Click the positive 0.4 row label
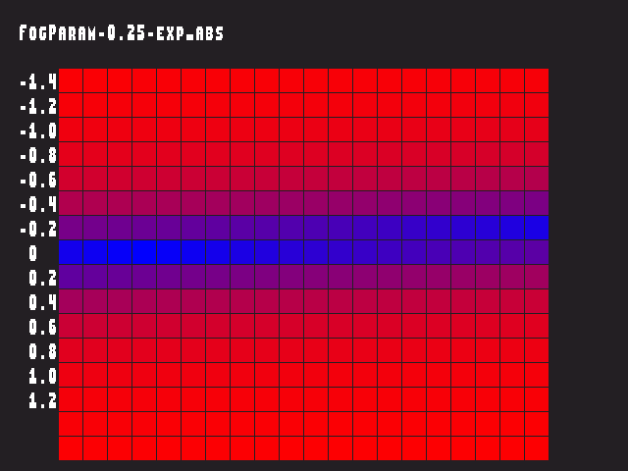Image resolution: width=628 pixels, height=471 pixels. click(43, 302)
